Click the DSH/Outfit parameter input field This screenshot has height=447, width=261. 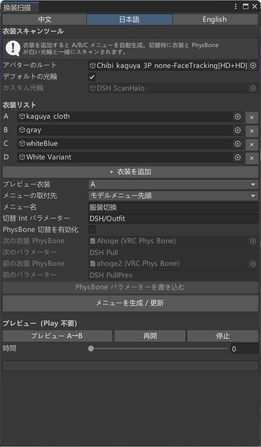(x=173, y=219)
